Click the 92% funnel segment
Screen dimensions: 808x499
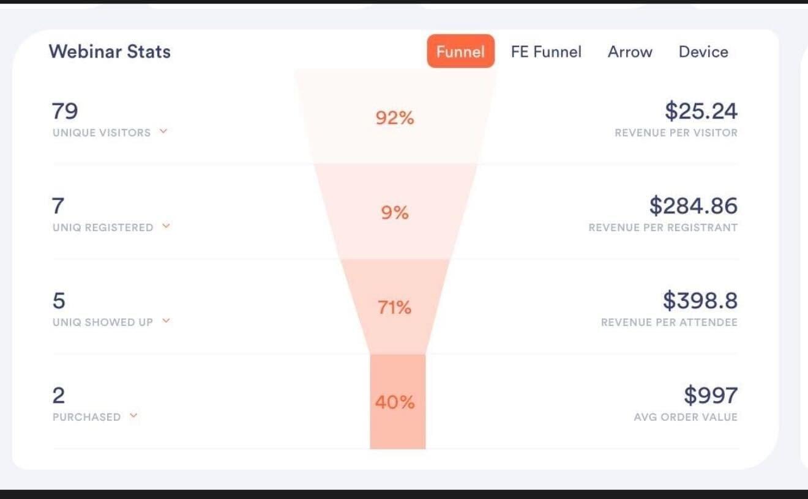tap(395, 117)
